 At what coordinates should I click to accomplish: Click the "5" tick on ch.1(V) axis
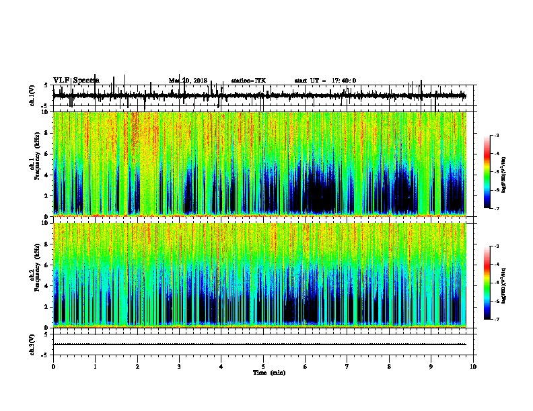pos(46,85)
